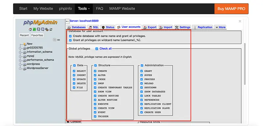Click the green log out icon

(34, 30)
